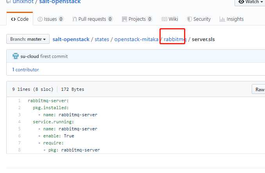The height and width of the screenshot is (173, 265).
Task: Click the server.sls file name text
Action: (203, 39)
